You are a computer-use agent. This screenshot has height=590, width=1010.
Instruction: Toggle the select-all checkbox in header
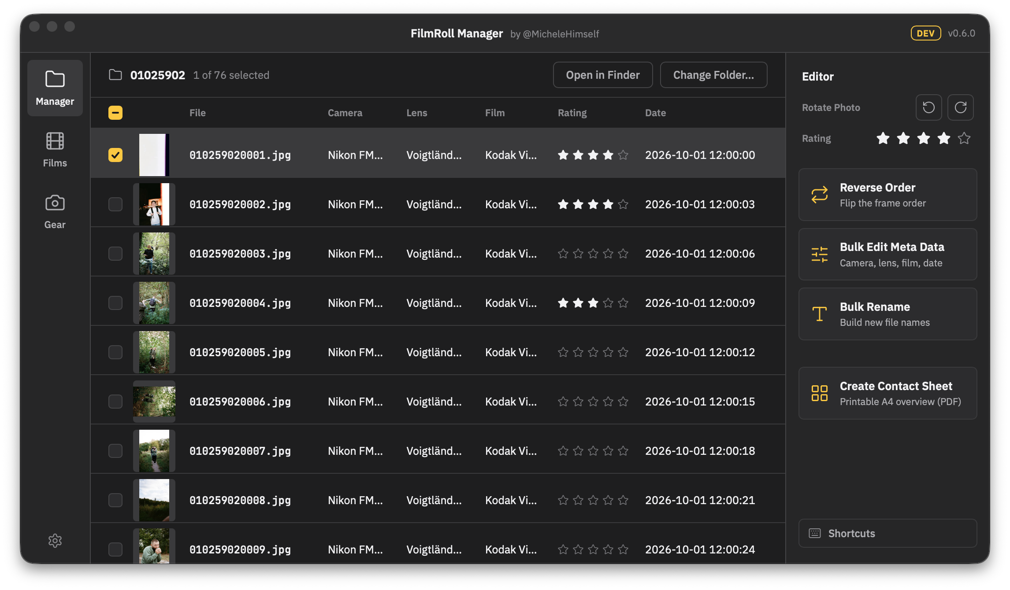pos(115,113)
